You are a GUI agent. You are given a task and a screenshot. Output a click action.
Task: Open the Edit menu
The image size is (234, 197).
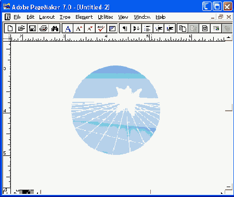(31, 17)
